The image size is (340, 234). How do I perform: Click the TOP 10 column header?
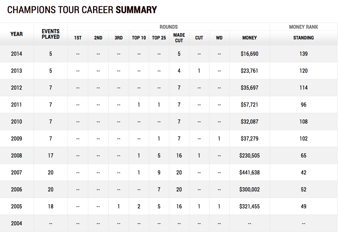[x=139, y=38]
